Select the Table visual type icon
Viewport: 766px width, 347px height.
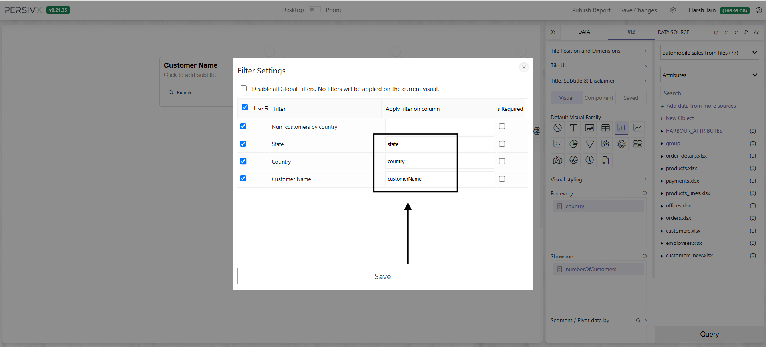click(x=605, y=128)
